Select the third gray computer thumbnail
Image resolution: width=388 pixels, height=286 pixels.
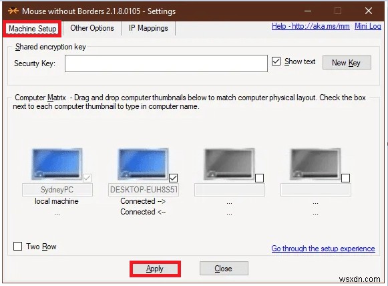pos(229,164)
